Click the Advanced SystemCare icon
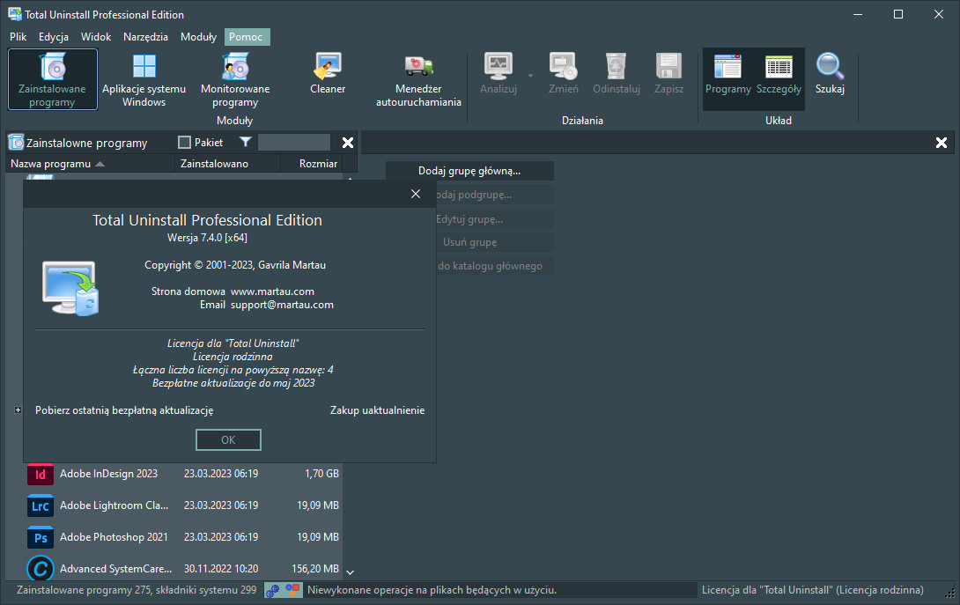Image resolution: width=960 pixels, height=605 pixels. pyautogui.click(x=41, y=569)
